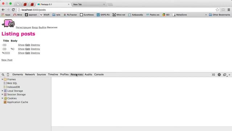
Task: Click the Session Storage label
Action: [x=16, y=95]
